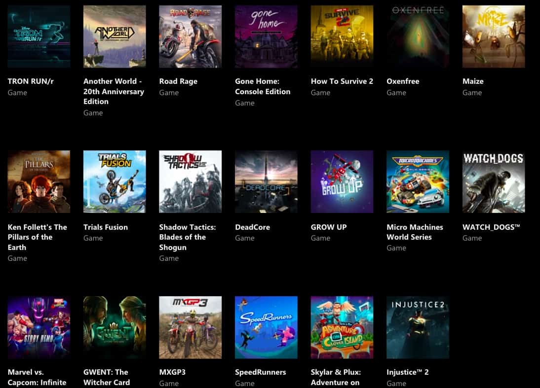Open the TRON RUN/r cover art
The width and height of the screenshot is (540, 388).
[39, 36]
